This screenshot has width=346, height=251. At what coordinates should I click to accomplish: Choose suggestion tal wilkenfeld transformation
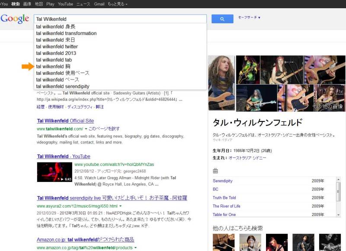[120, 33]
